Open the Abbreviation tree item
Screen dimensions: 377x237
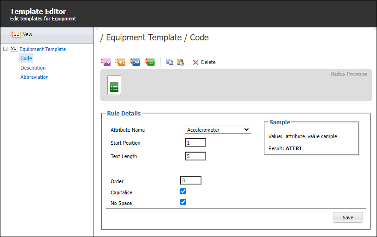click(34, 77)
